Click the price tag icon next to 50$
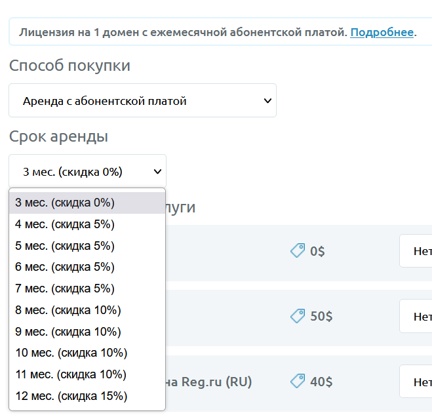Image resolution: width=432 pixels, height=417 pixels. 298,316
